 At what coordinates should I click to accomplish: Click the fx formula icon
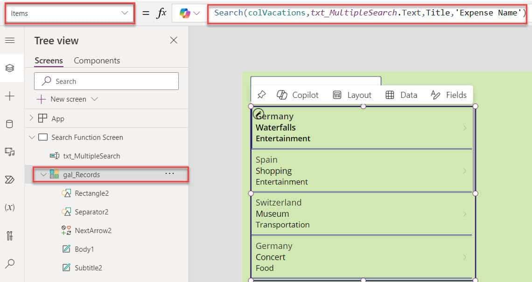pos(161,13)
